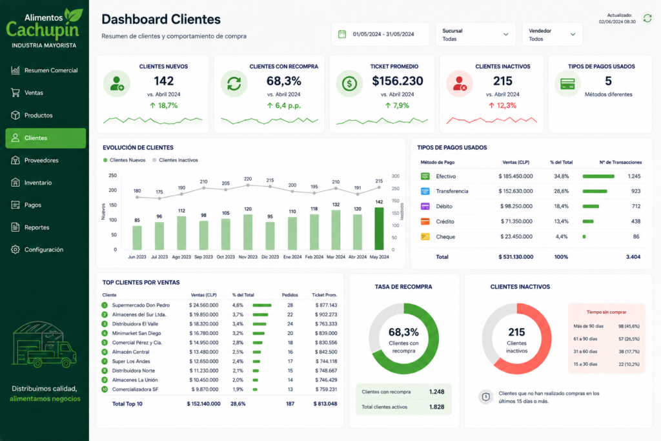
Task: Click rank 1 badge for Supermercado Don Pedro
Action: tap(105, 305)
